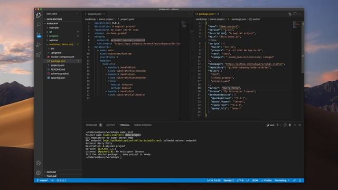Open Run and Debug view icon
Image resolution: width=338 pixels, height=190 pixels.
tap(39, 44)
